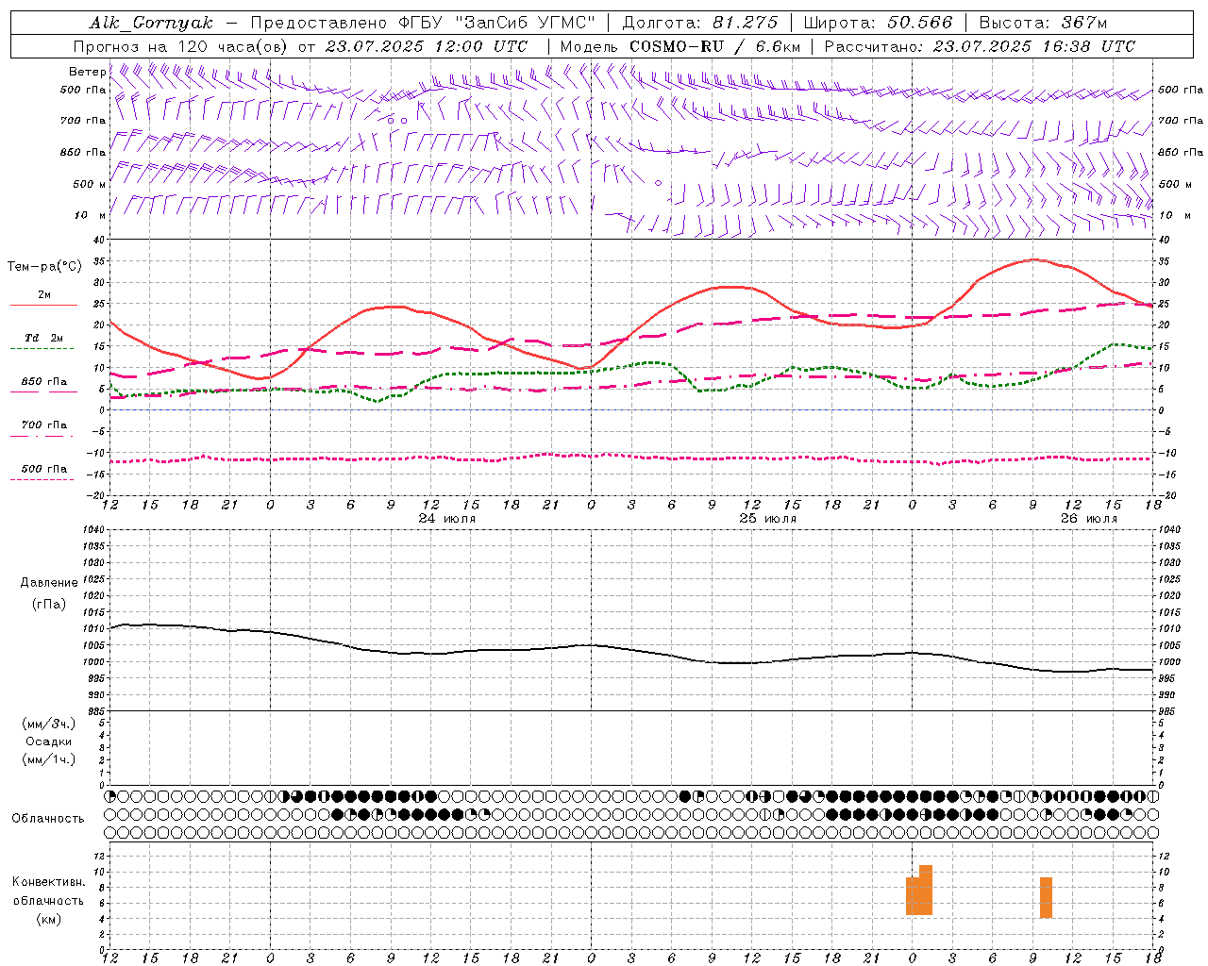Click the station name Alk_Gornyak in the header
The width and height of the screenshot is (1208, 966).
pyautogui.click(x=152, y=23)
